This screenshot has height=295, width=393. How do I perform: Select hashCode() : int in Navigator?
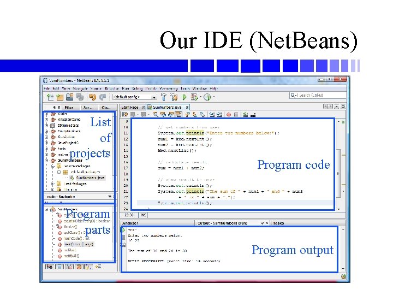point(77,238)
